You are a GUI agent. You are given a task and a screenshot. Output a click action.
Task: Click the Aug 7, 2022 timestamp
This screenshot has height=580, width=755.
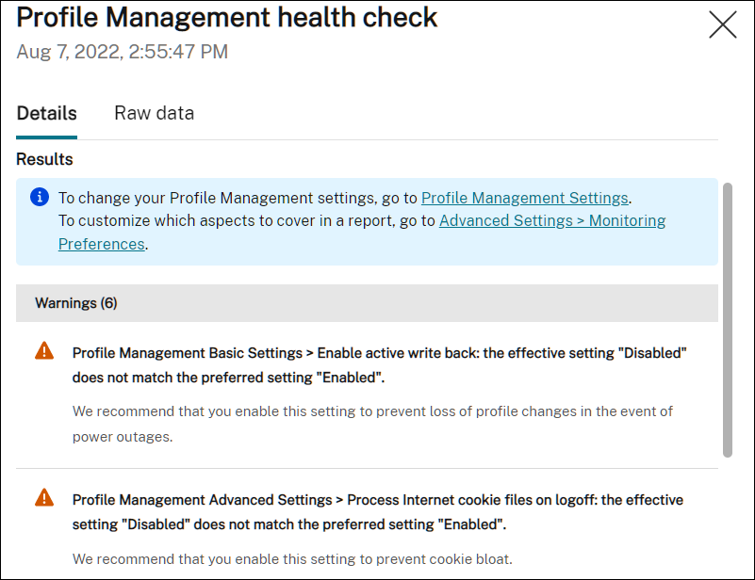pos(122,52)
